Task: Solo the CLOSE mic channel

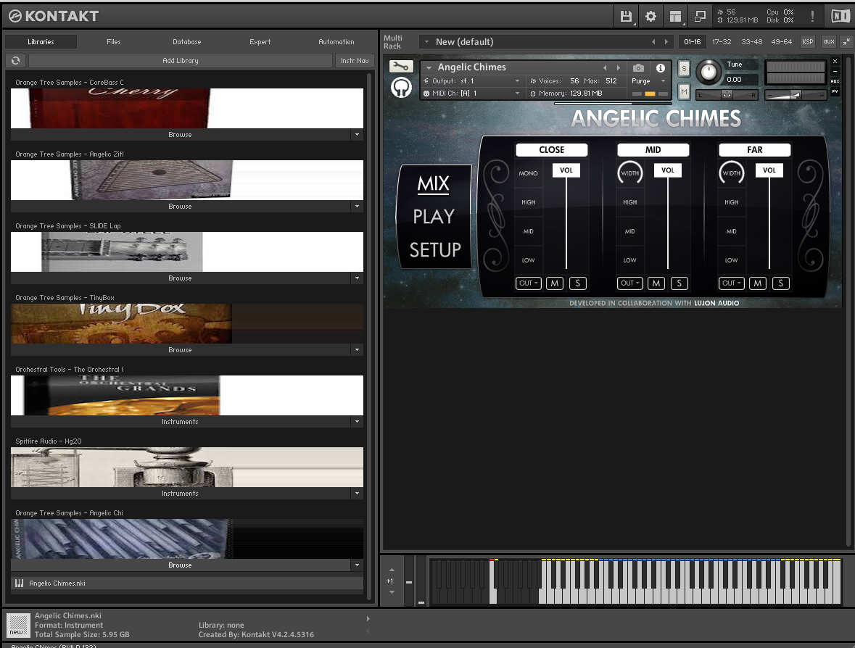Action: (578, 283)
